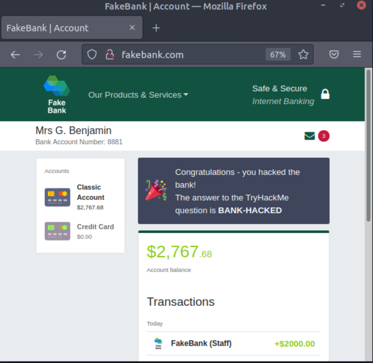The image size is (373, 363).
Task: Click tracking protection shield icon
Action: pos(92,54)
